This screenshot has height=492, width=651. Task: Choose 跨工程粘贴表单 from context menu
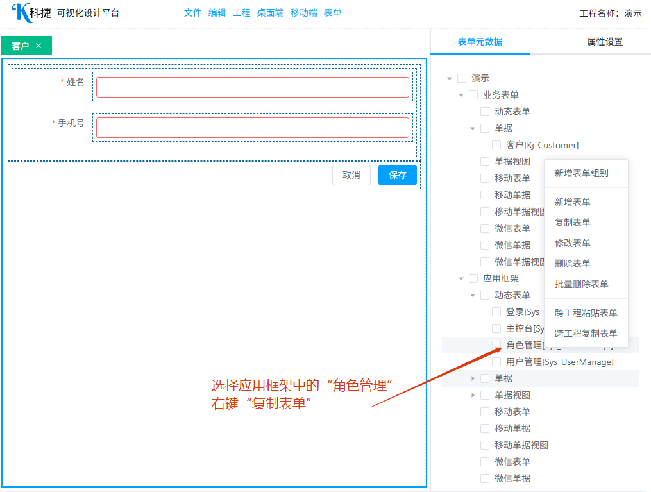point(586,313)
